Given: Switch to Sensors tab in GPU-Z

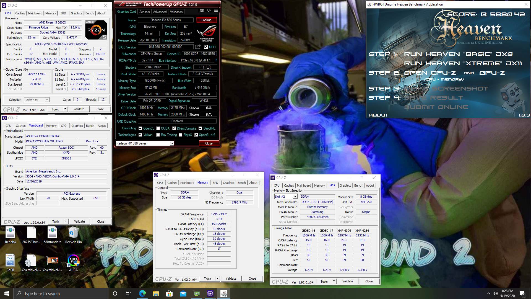Looking at the screenshot, I should 144,12.
